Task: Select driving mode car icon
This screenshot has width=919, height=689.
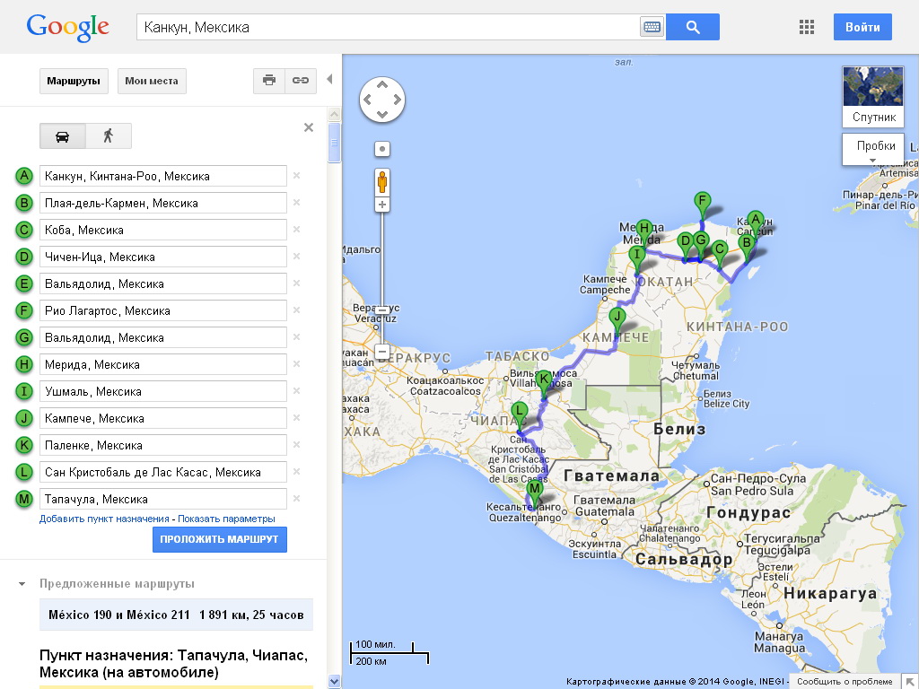Action: tap(63, 135)
